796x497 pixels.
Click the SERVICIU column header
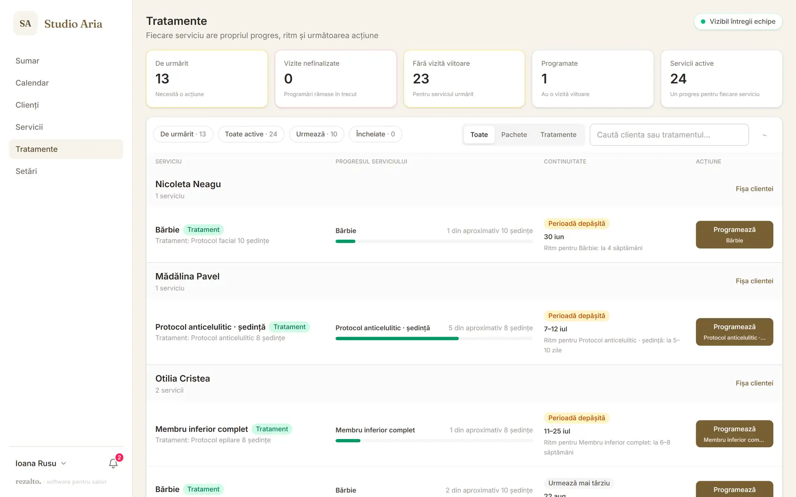(x=168, y=162)
